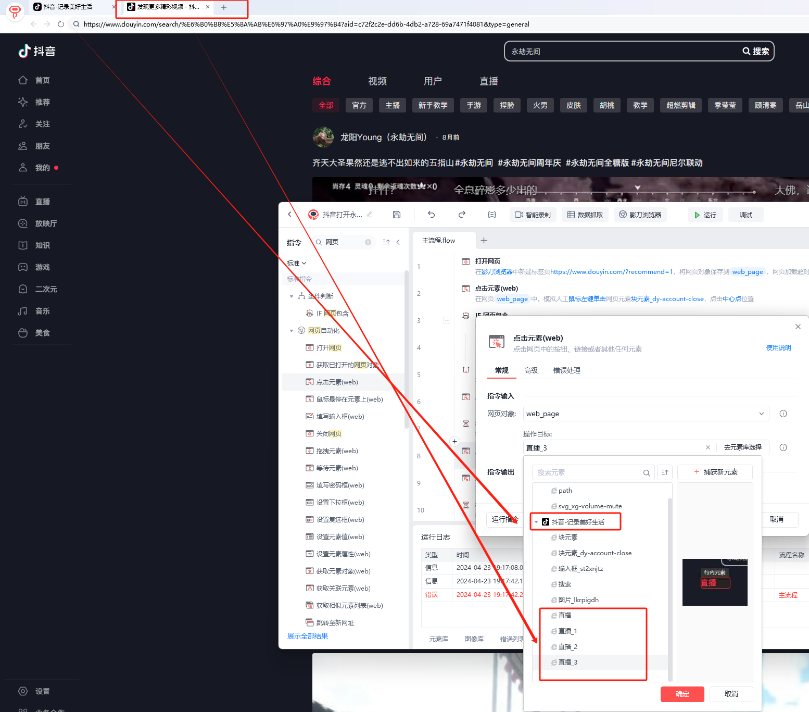Open the 使用说明 help link
Image resolution: width=809 pixels, height=712 pixels.
(778, 348)
